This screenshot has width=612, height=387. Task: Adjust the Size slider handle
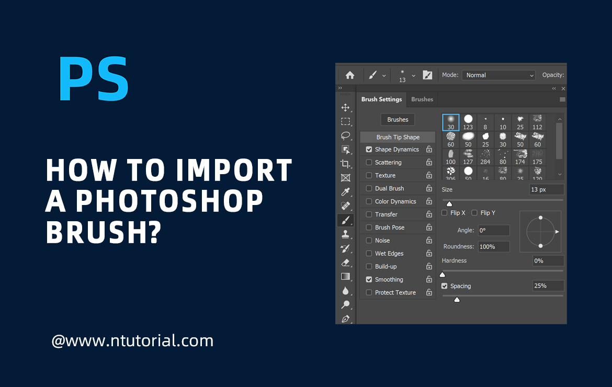coord(449,203)
